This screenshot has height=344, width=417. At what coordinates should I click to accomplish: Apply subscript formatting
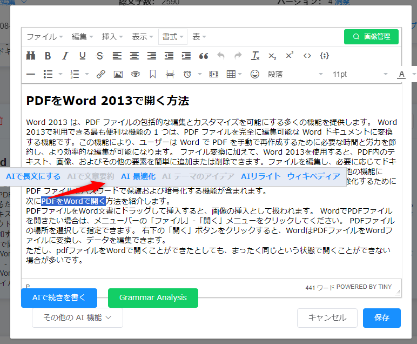[272, 56]
